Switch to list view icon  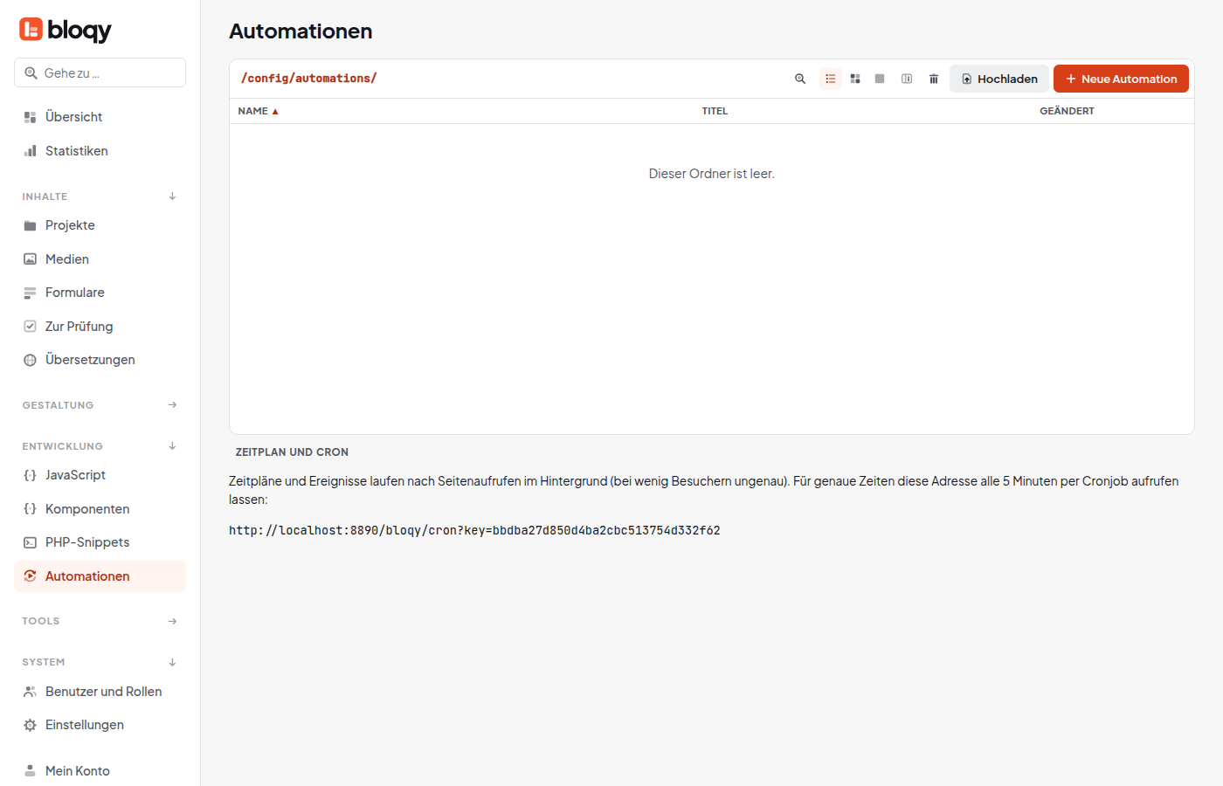(x=831, y=79)
